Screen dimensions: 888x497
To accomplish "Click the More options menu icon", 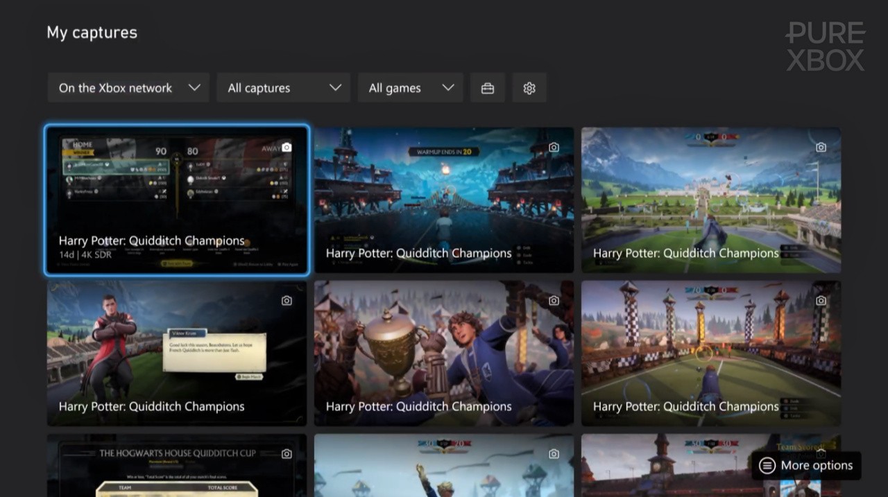I will point(767,466).
